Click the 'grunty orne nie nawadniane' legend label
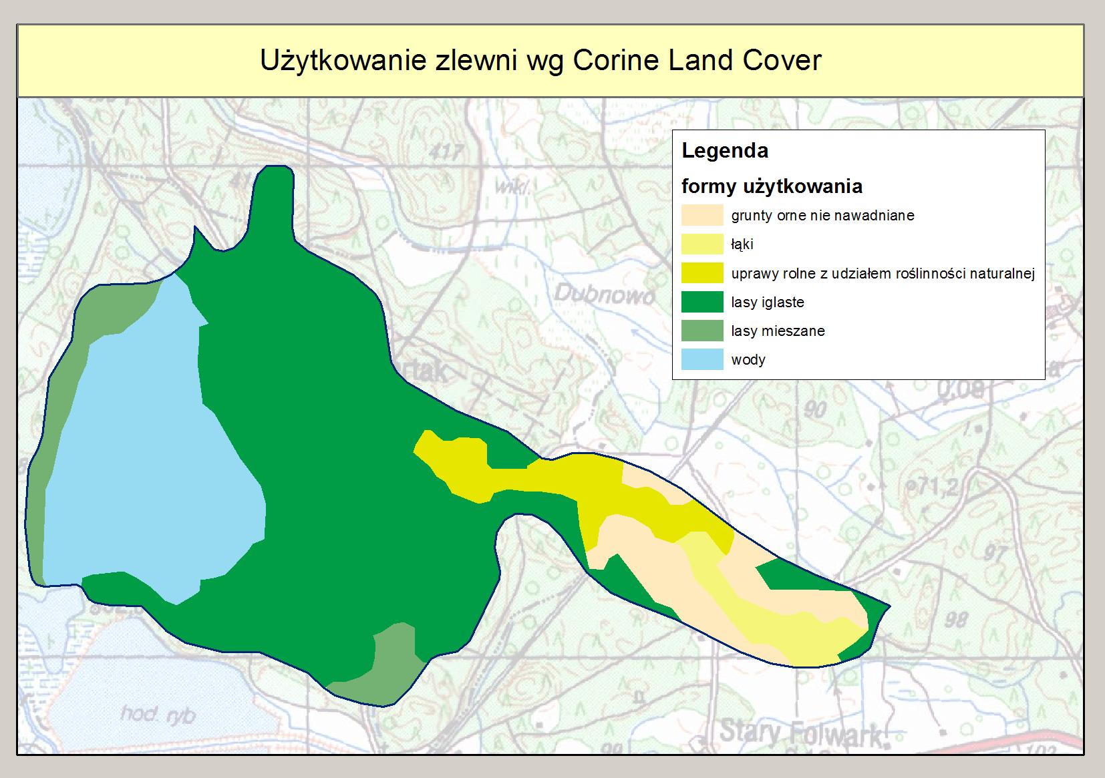The image size is (1105, 778). click(822, 216)
